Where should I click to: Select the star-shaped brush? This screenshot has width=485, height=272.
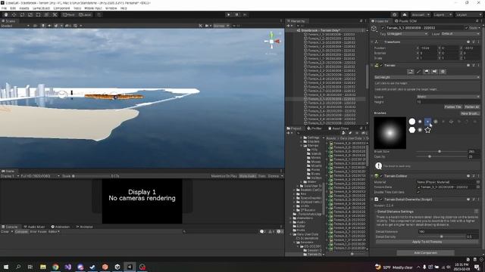(427, 130)
